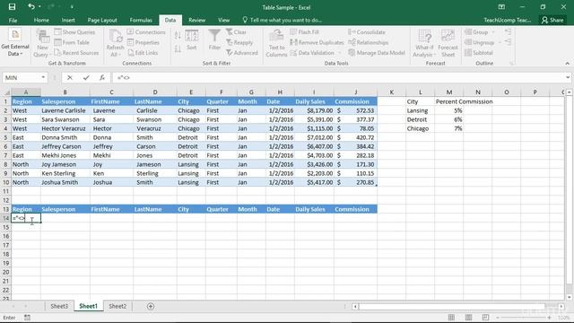The image size is (574, 323).
Task: Open What-If Analysis menu
Action: pyautogui.click(x=424, y=43)
